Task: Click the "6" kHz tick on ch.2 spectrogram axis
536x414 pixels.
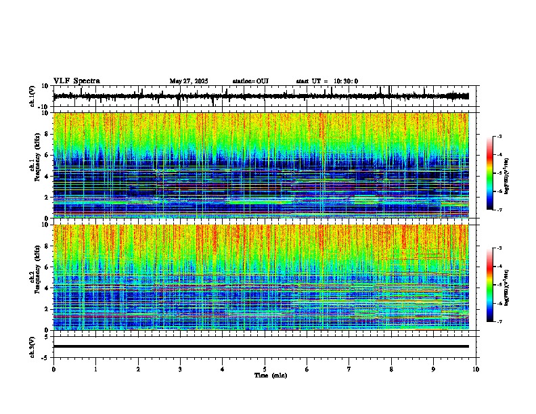Action: (47, 267)
